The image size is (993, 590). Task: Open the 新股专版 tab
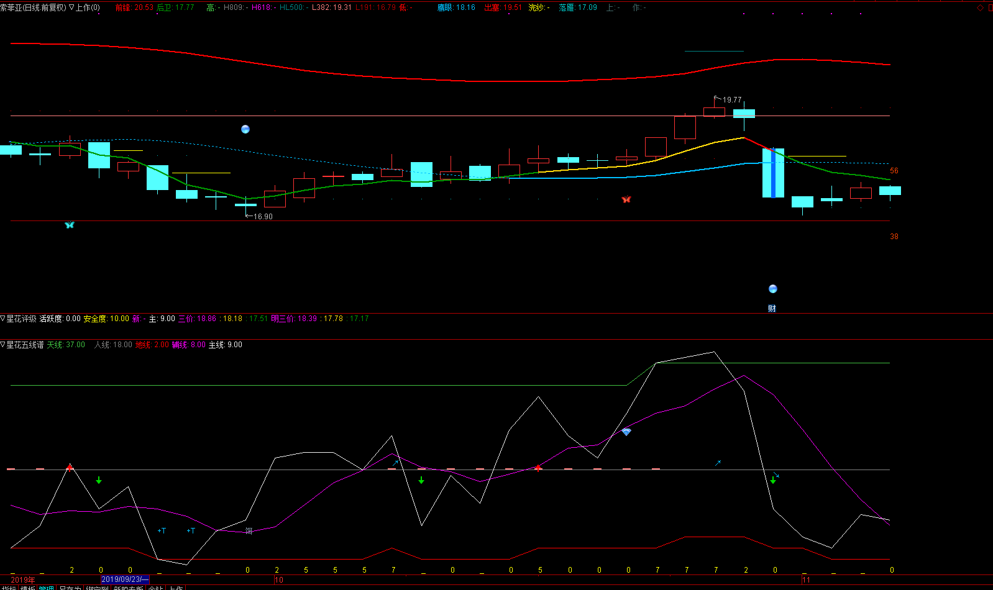click(129, 588)
